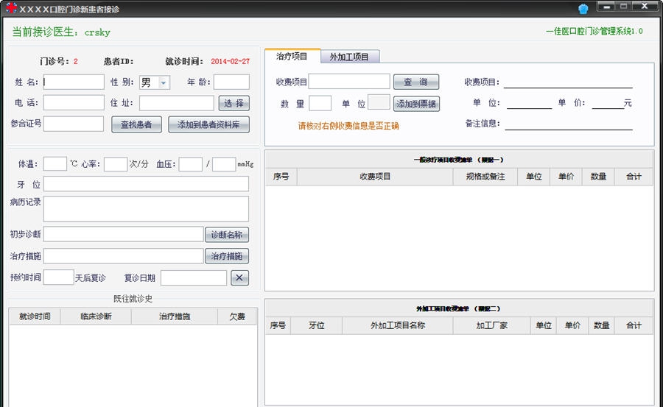Viewport: 663px width, 407px height.
Task: Click the 数量 input field
Action: 320,103
